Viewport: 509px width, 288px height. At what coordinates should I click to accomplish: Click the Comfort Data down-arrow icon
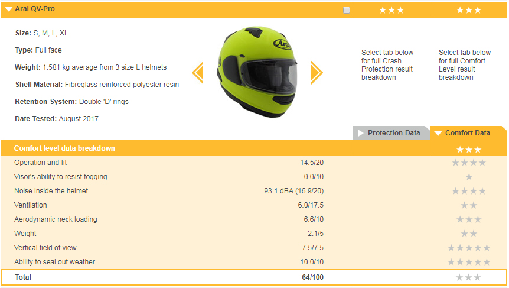point(438,133)
